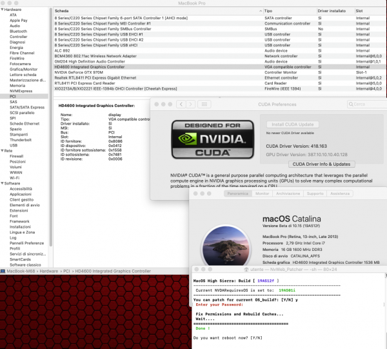Select Pannelli Preferenze under Software
This screenshot has width=387, height=349.
pyautogui.click(x=26, y=243)
